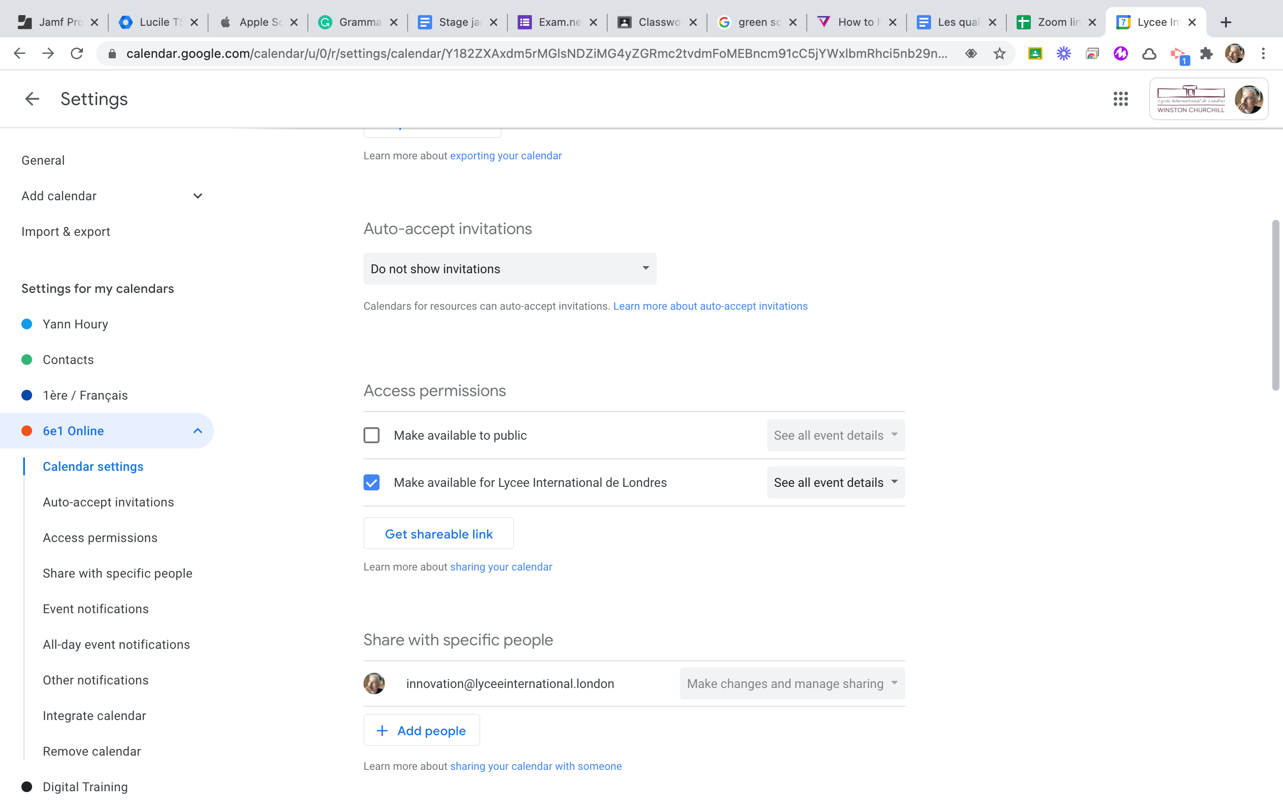Open the Google apps grid icon
Image resolution: width=1283 pixels, height=801 pixels.
pyautogui.click(x=1120, y=99)
